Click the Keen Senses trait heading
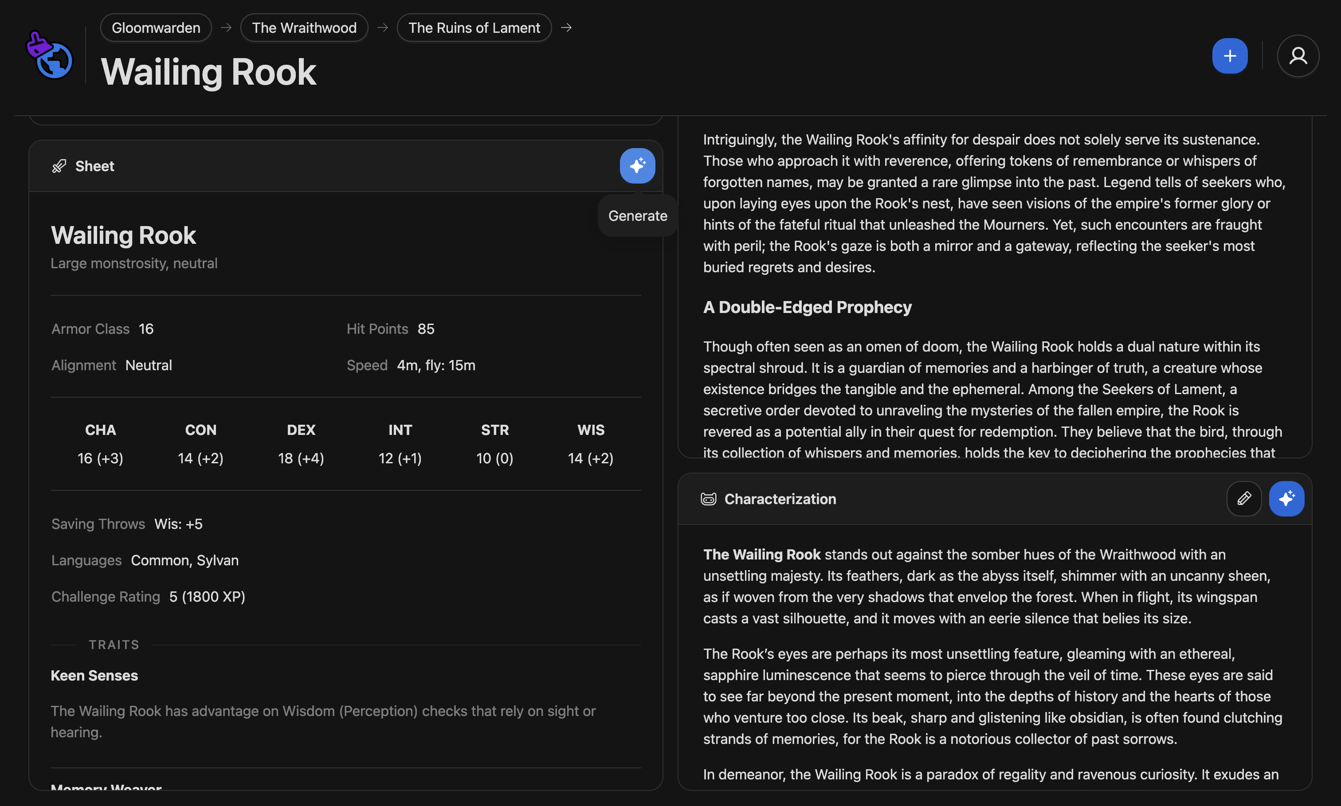The image size is (1341, 806). click(94, 675)
